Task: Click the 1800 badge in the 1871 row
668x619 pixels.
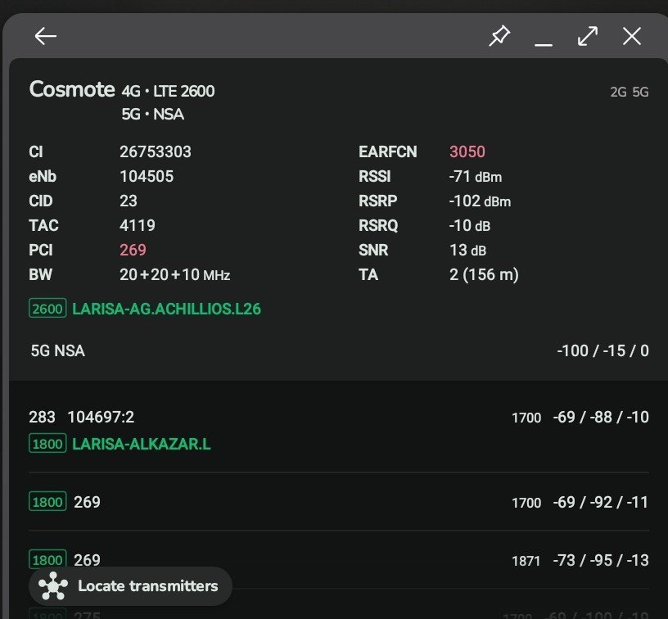Action: [x=47, y=559]
